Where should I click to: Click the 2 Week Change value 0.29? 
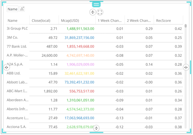[149, 29]
